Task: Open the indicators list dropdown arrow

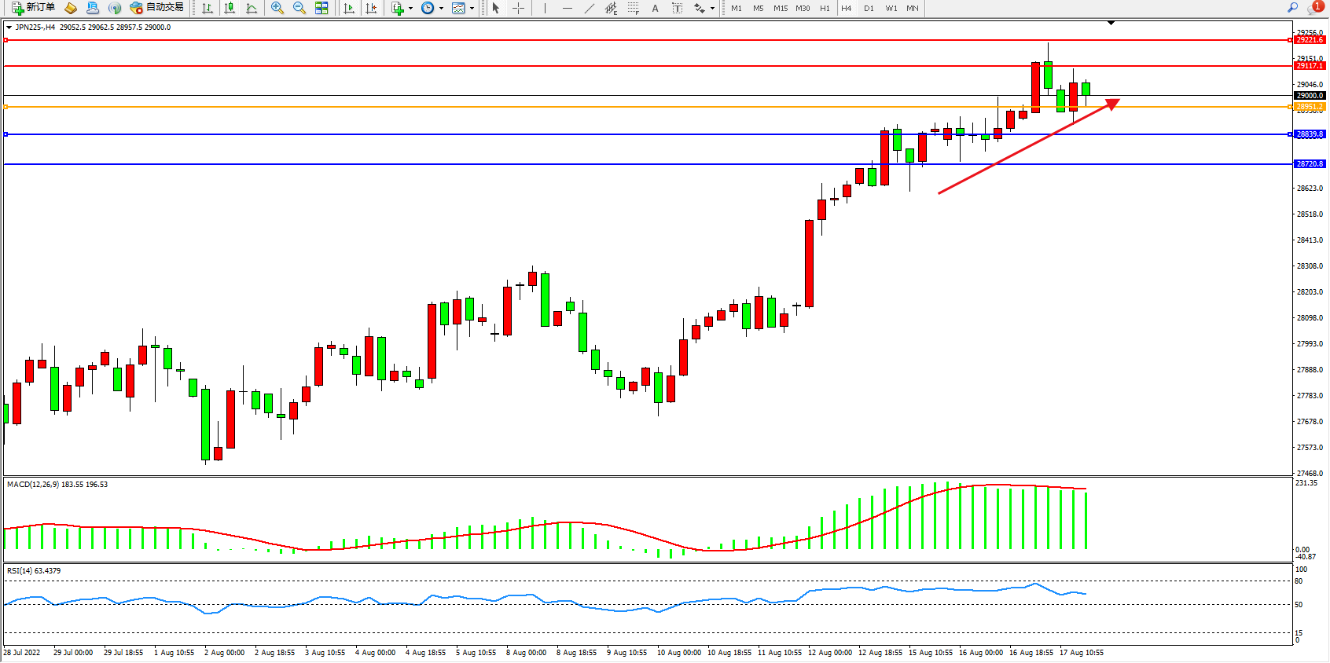Action: click(411, 9)
